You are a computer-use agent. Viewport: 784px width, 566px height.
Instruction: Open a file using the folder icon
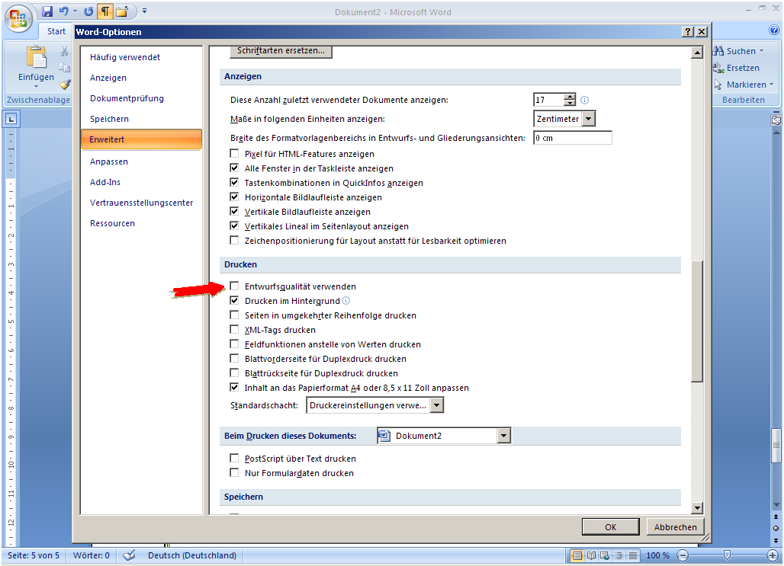pos(122,11)
